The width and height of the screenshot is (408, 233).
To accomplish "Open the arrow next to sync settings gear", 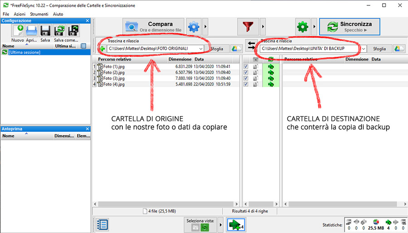I will tap(314, 27).
